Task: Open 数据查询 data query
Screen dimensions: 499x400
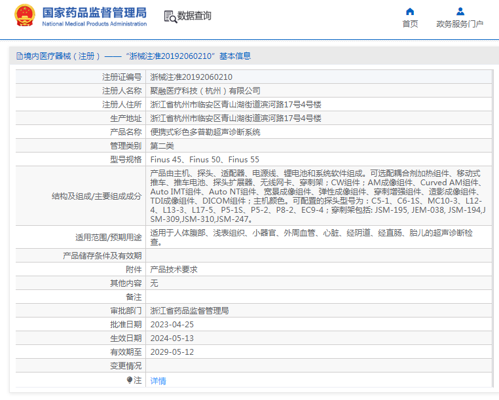Action: [x=194, y=16]
